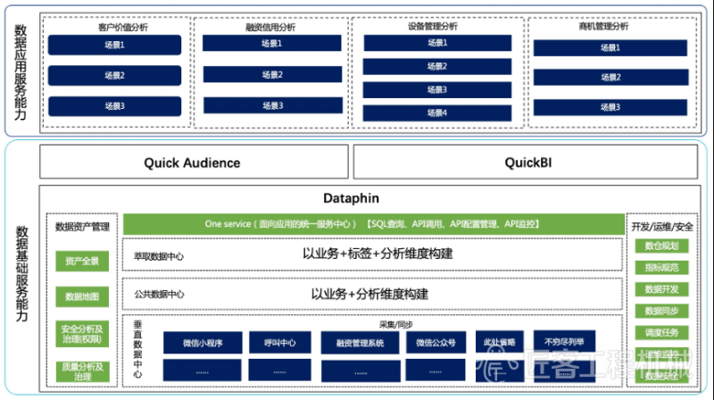714x400 pixels.
Task: Choose 场景1 under 设备管理分析
Action: [437, 43]
